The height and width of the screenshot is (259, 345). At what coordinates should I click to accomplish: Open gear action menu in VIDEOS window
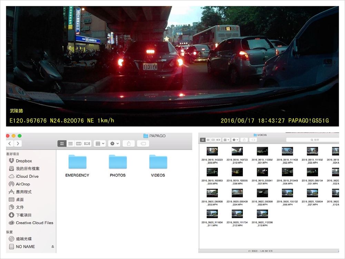(235, 140)
